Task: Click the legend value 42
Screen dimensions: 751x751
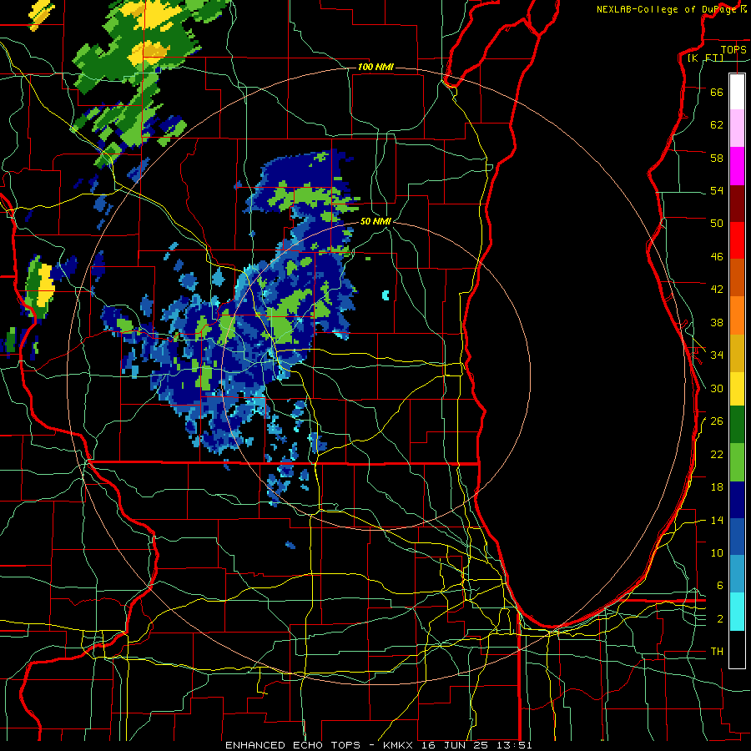Action: tap(717, 289)
